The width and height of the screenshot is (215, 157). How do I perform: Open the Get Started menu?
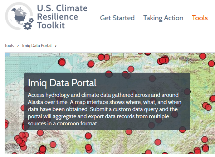[117, 18]
